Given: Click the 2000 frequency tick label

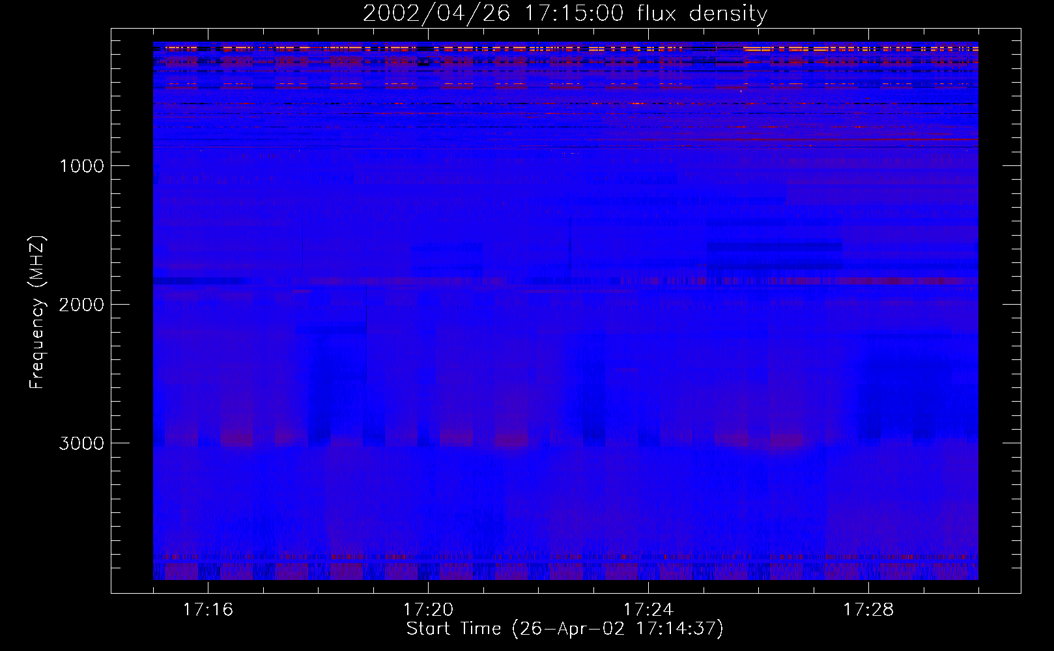Looking at the screenshot, I should (82, 305).
